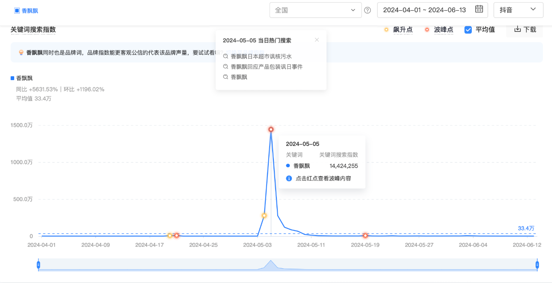Click the lightbulb icon in the brand tip banner
Viewport: 552px width, 283px height.
pyautogui.click(x=21, y=52)
